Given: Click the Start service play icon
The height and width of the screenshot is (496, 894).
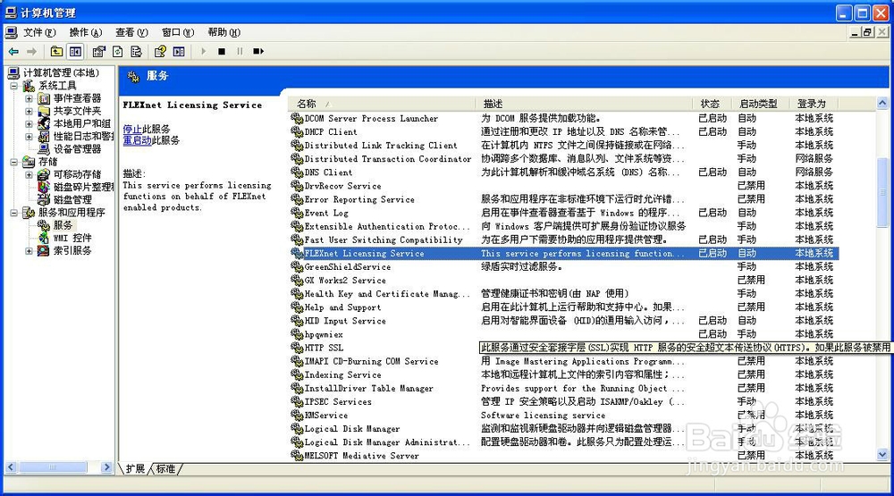Looking at the screenshot, I should tap(204, 51).
